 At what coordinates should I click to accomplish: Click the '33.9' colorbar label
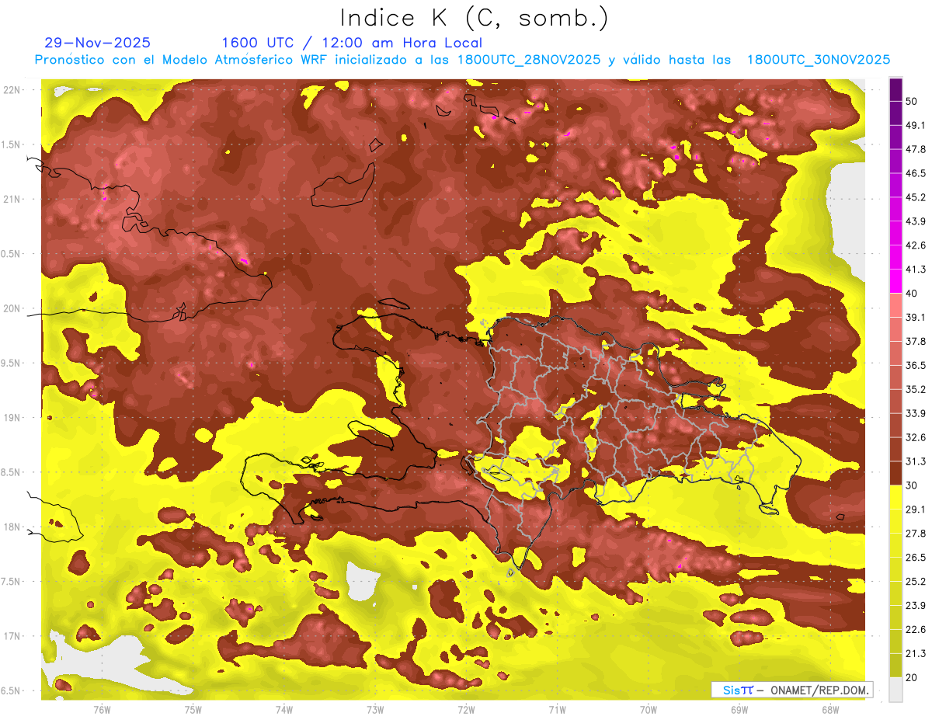[x=916, y=413]
